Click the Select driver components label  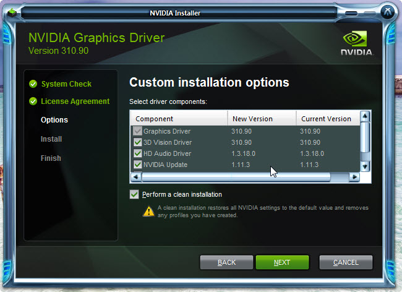(x=168, y=101)
